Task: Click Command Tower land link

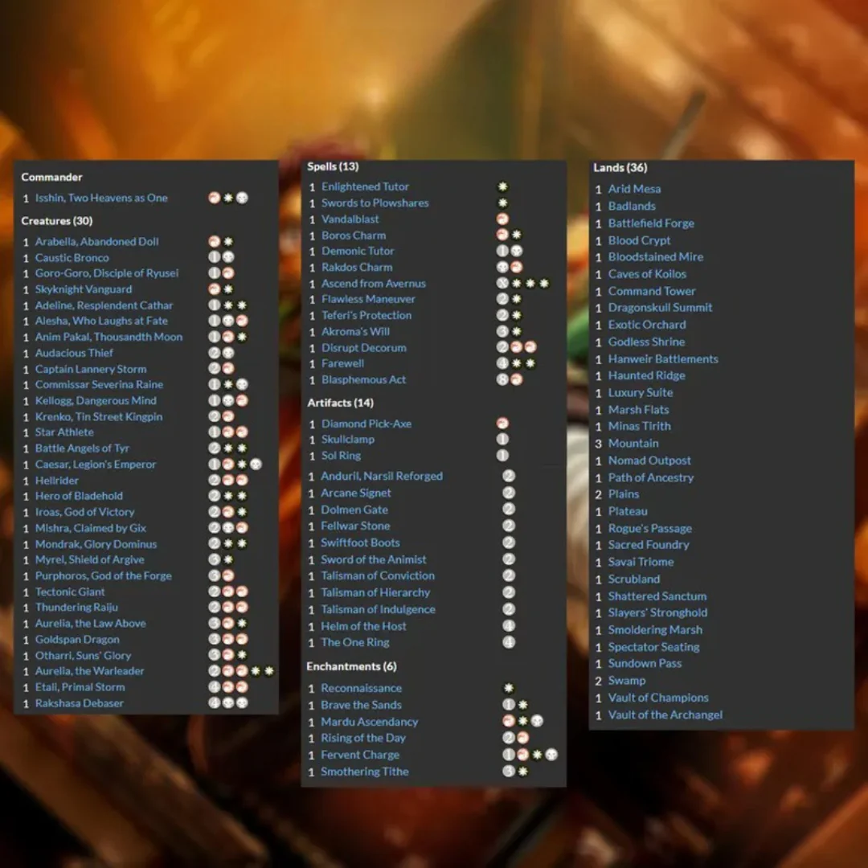Action: [652, 291]
